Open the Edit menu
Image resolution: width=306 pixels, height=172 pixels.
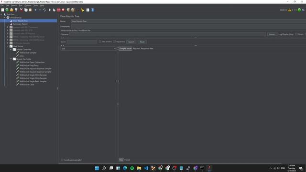click(x=7, y=5)
